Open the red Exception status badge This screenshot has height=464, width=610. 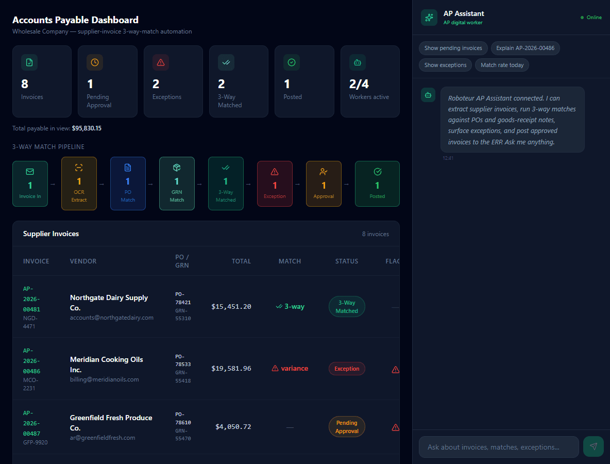point(347,369)
